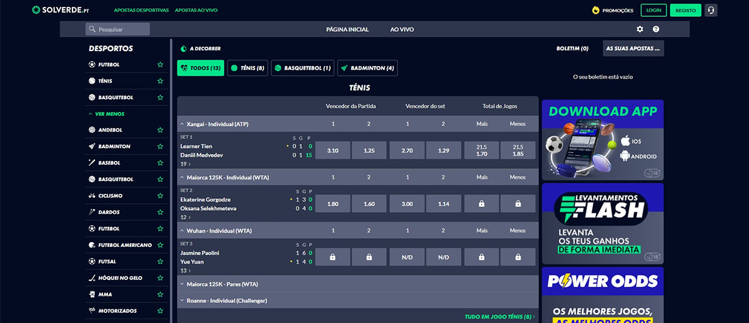Switch to the Ao Vivo tab

click(402, 29)
